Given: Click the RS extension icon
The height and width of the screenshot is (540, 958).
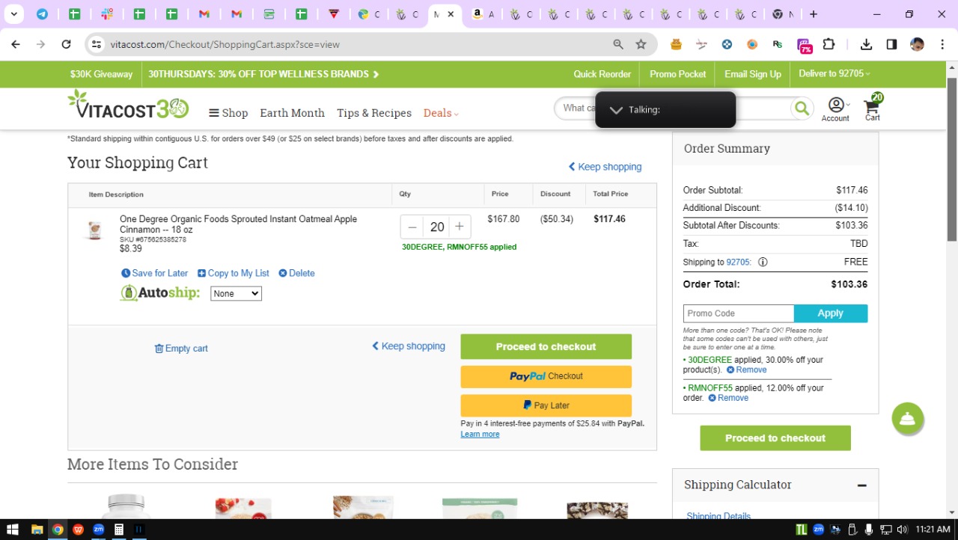Looking at the screenshot, I should [x=778, y=44].
